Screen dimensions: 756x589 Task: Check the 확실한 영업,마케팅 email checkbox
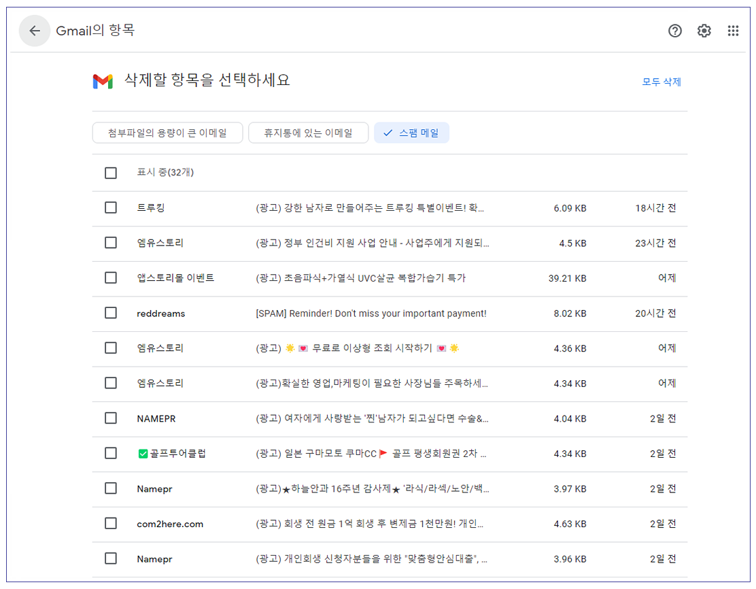tap(111, 383)
